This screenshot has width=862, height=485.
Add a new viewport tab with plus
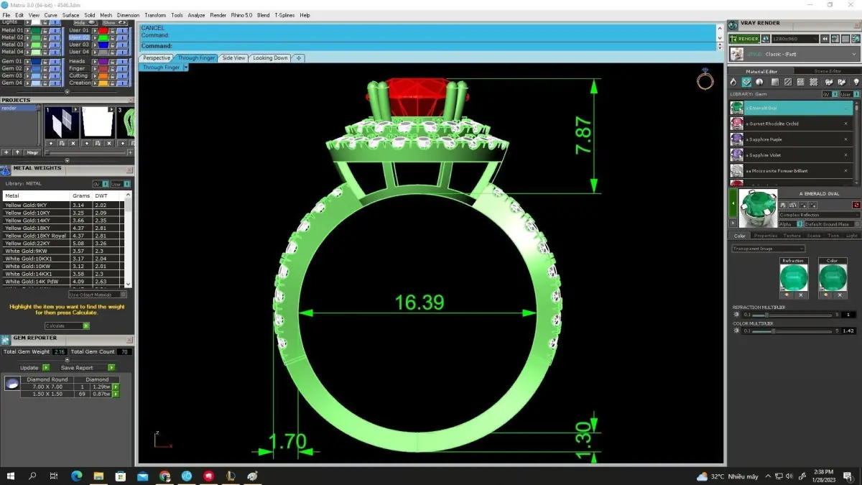[x=299, y=58]
